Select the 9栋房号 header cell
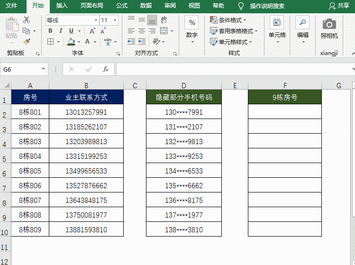 click(x=285, y=97)
